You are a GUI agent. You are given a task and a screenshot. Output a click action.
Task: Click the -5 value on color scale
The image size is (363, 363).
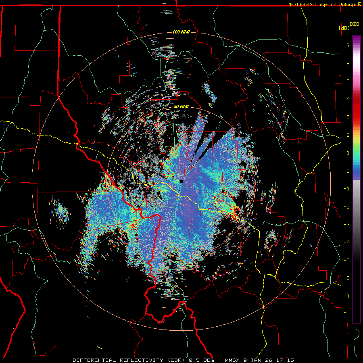coord(346,261)
